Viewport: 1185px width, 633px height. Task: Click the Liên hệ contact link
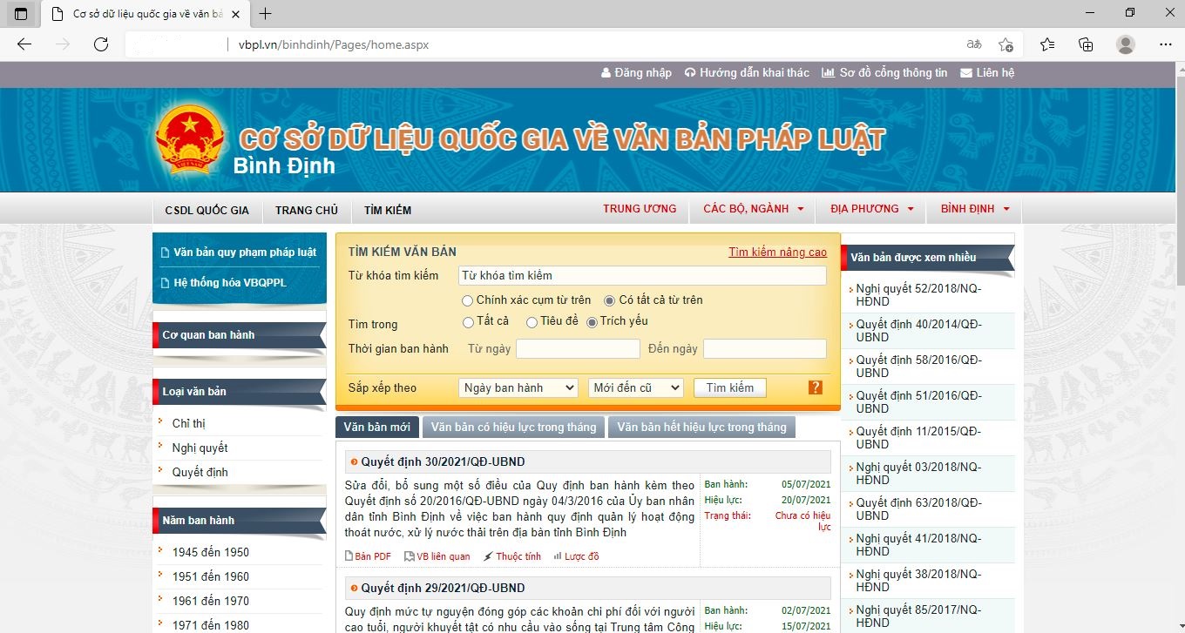[x=987, y=73]
